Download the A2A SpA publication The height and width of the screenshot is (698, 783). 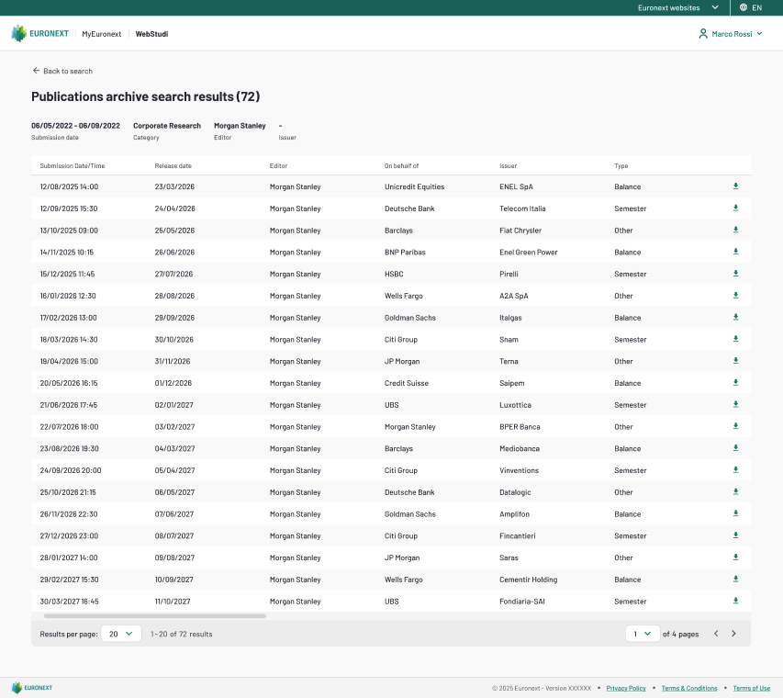[x=735, y=296]
